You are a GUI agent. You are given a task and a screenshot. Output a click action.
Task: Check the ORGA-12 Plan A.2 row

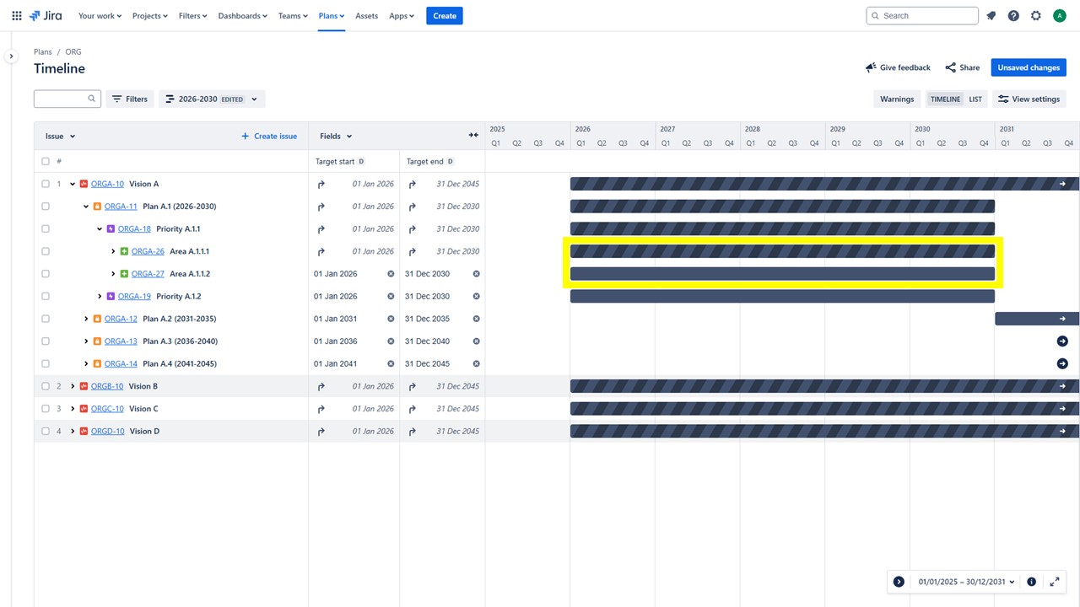tap(46, 319)
